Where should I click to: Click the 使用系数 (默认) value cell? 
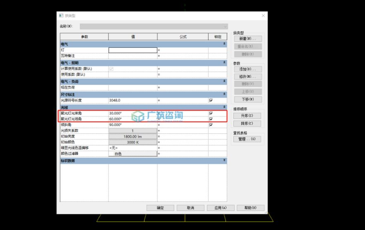[x=133, y=75]
